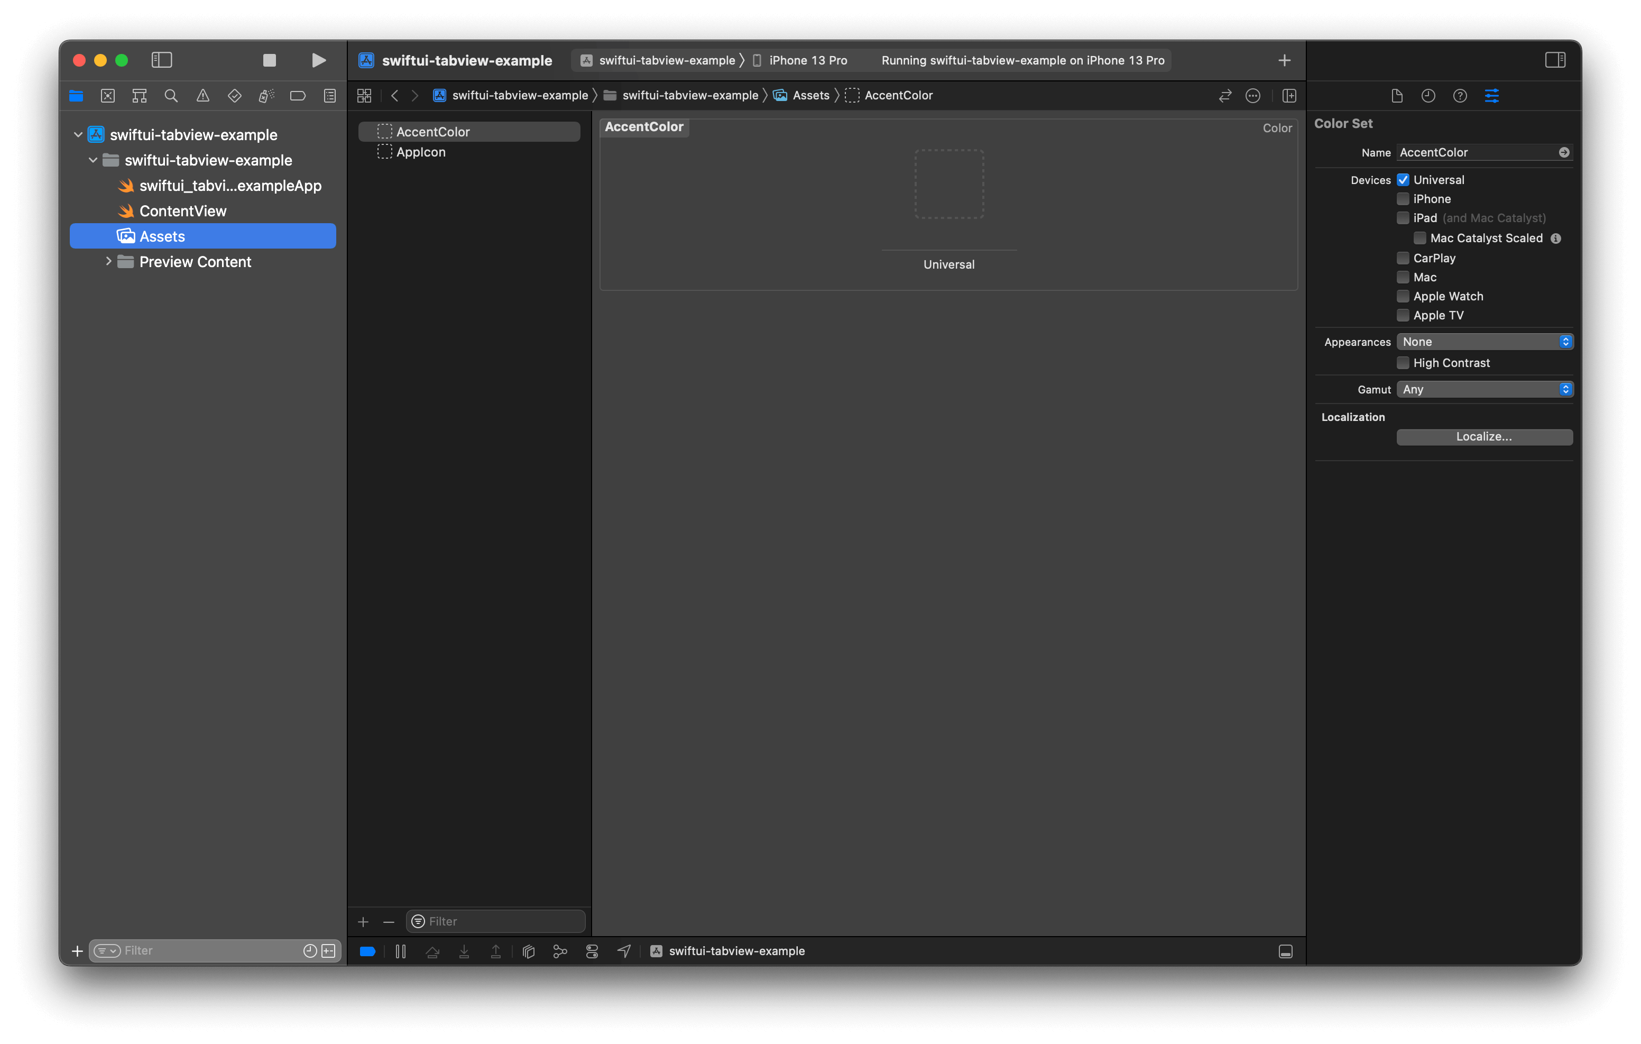Toggle the Universal device checkbox
The width and height of the screenshot is (1641, 1044).
(1402, 179)
